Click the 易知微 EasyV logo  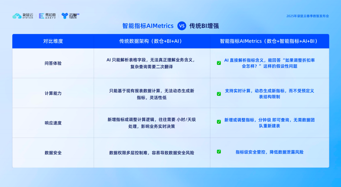coord(47,16)
